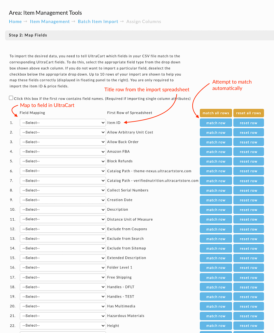Match row for Folder Level 1

(x=216, y=268)
